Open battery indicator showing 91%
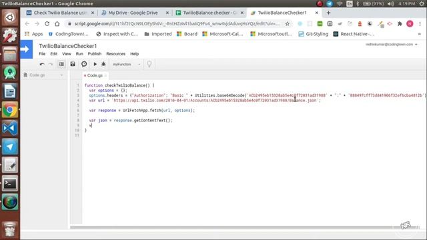427x240 pixels. tap(374, 3)
